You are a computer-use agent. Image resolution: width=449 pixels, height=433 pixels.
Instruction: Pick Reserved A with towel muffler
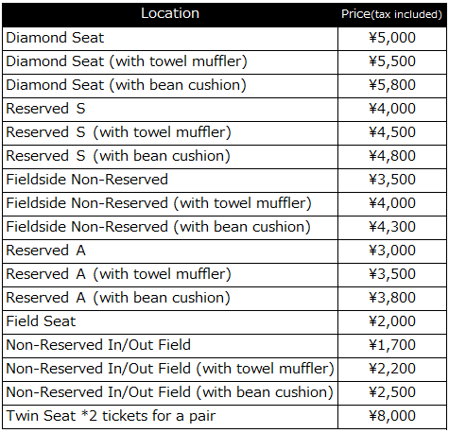point(224,274)
